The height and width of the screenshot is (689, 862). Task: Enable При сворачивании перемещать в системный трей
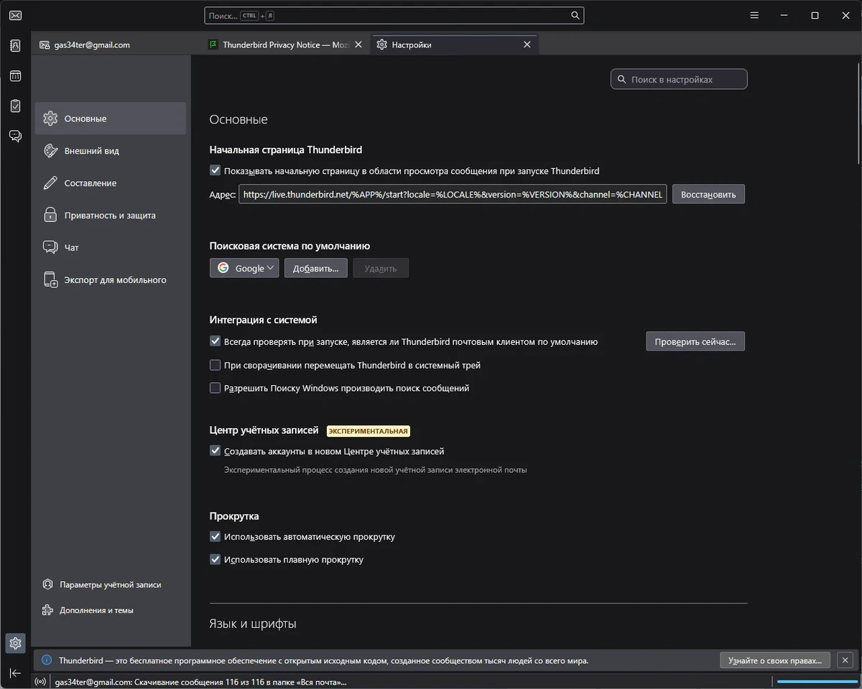click(x=215, y=365)
